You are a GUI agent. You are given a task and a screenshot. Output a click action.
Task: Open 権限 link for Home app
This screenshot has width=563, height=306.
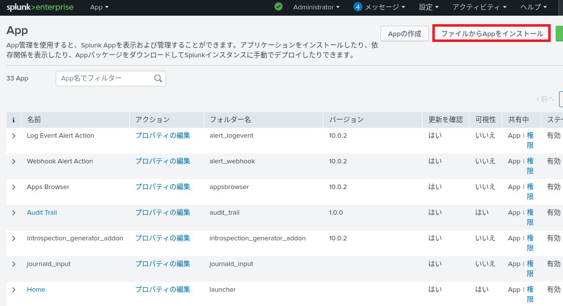tap(530, 294)
